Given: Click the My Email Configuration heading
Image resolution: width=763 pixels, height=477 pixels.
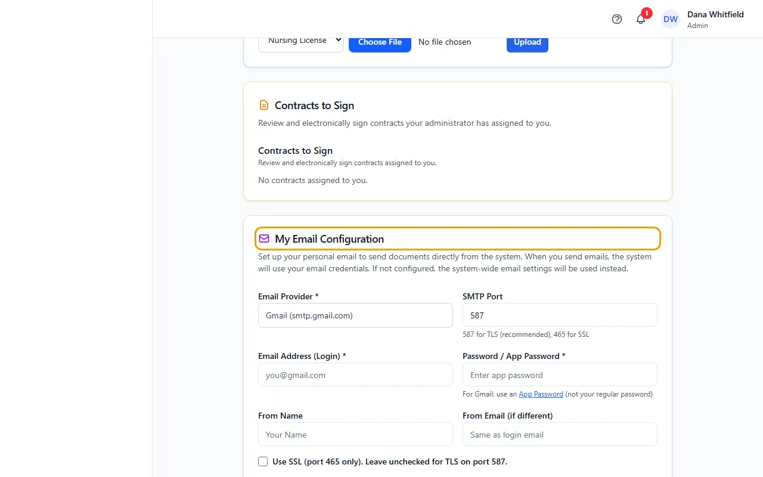Looking at the screenshot, I should pos(329,239).
